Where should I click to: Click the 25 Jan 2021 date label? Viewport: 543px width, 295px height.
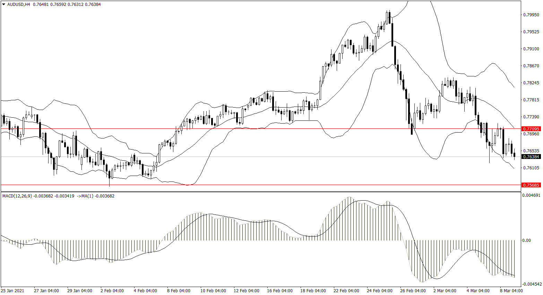(x=12, y=291)
